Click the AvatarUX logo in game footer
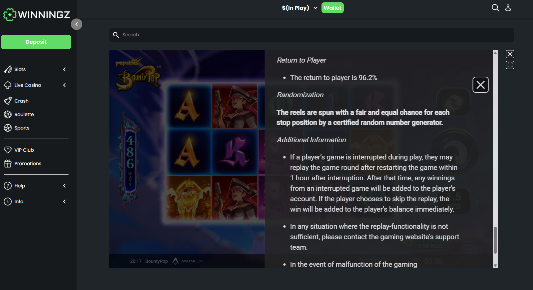 [188, 261]
